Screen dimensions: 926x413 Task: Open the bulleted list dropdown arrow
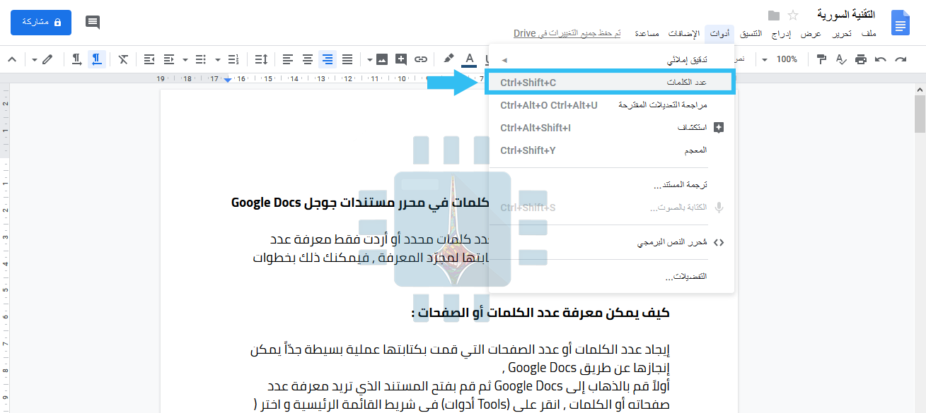click(x=185, y=59)
